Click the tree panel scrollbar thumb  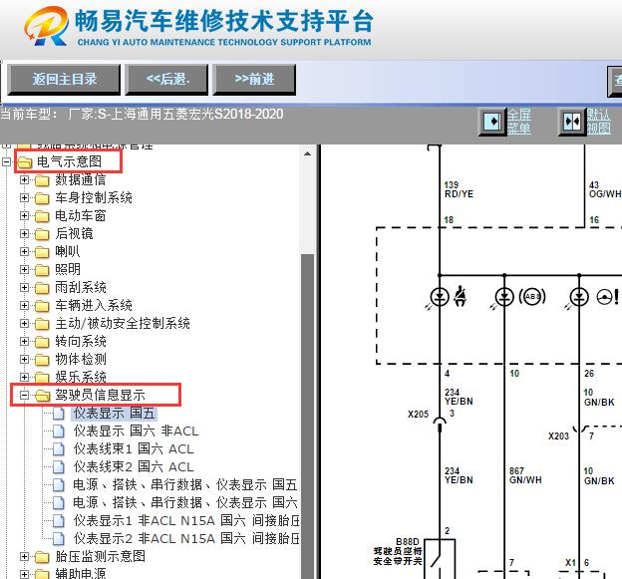pos(307,416)
